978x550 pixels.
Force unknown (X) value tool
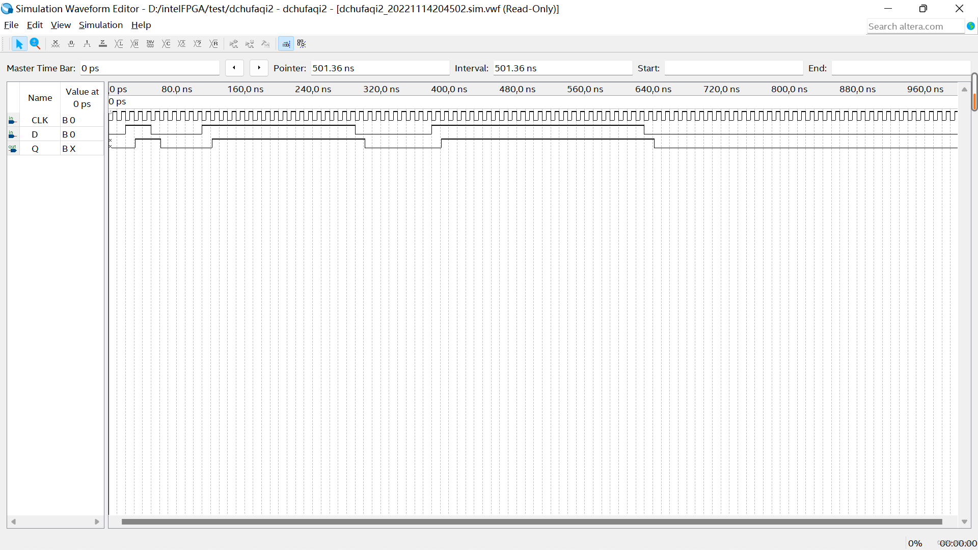(56, 44)
